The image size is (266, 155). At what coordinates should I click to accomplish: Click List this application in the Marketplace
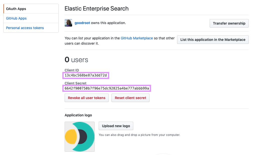(213, 40)
